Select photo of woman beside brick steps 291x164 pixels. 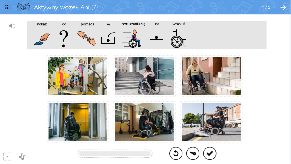(x=211, y=76)
